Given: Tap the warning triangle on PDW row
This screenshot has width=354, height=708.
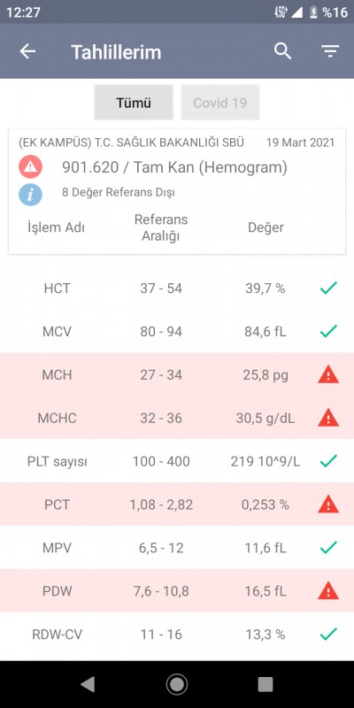Looking at the screenshot, I should (328, 591).
